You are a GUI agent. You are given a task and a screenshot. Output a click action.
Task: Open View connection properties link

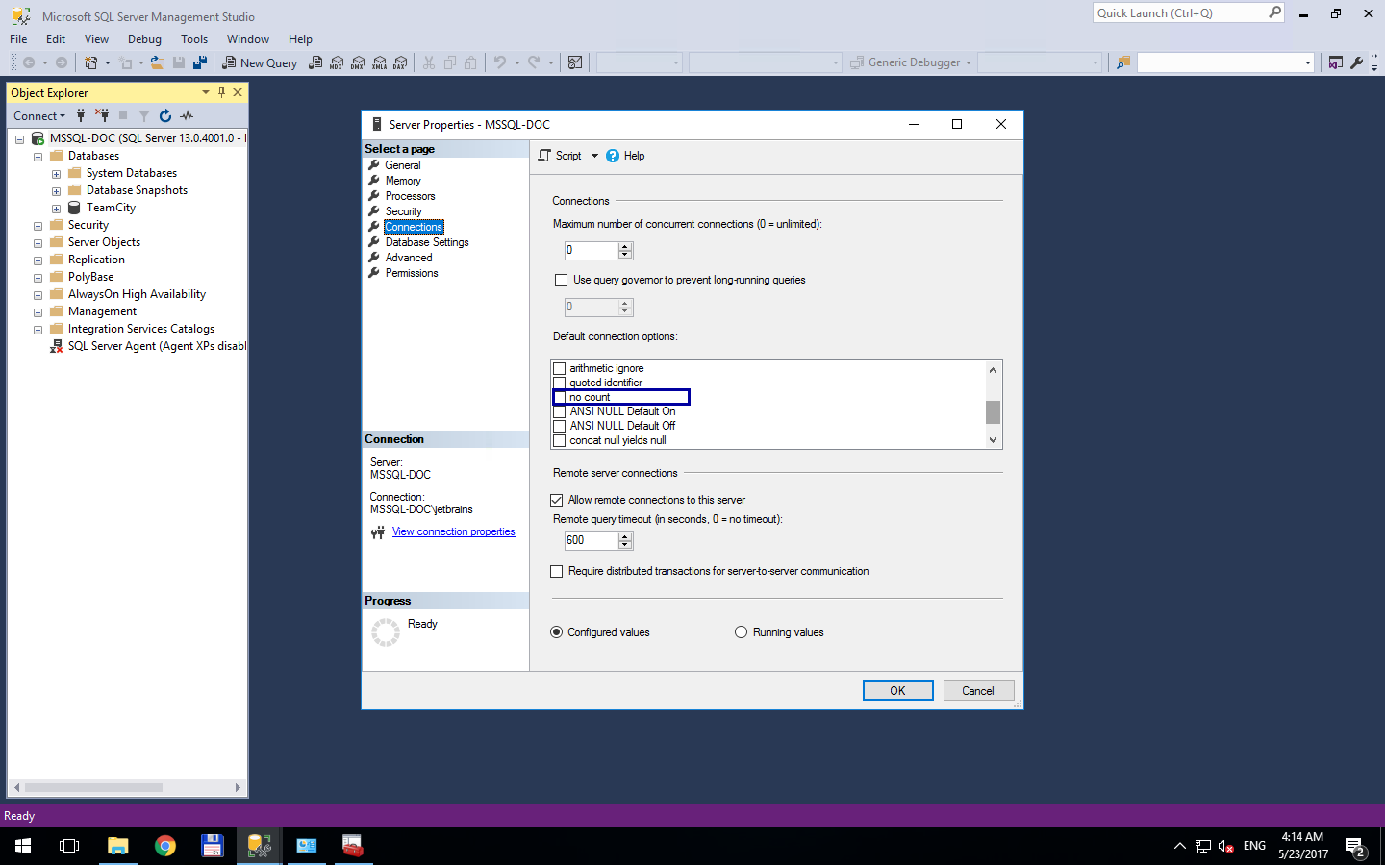click(453, 531)
